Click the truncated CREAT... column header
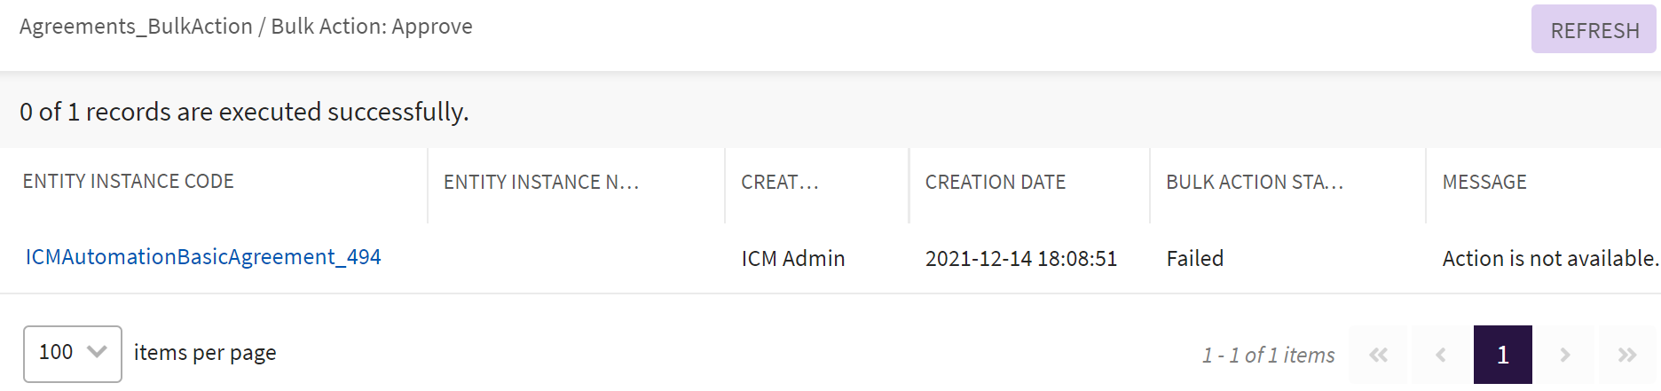Screen dimensions: 1661x391 [780, 182]
